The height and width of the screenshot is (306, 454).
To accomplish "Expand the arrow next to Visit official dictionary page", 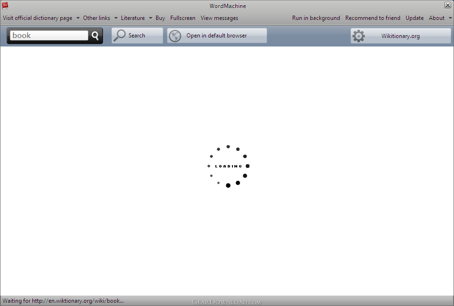I will pos(78,18).
